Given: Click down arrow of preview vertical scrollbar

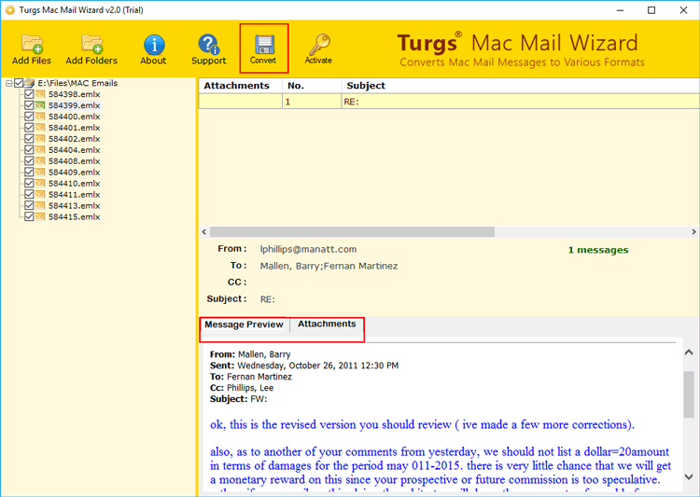Looking at the screenshot, I should [689, 476].
